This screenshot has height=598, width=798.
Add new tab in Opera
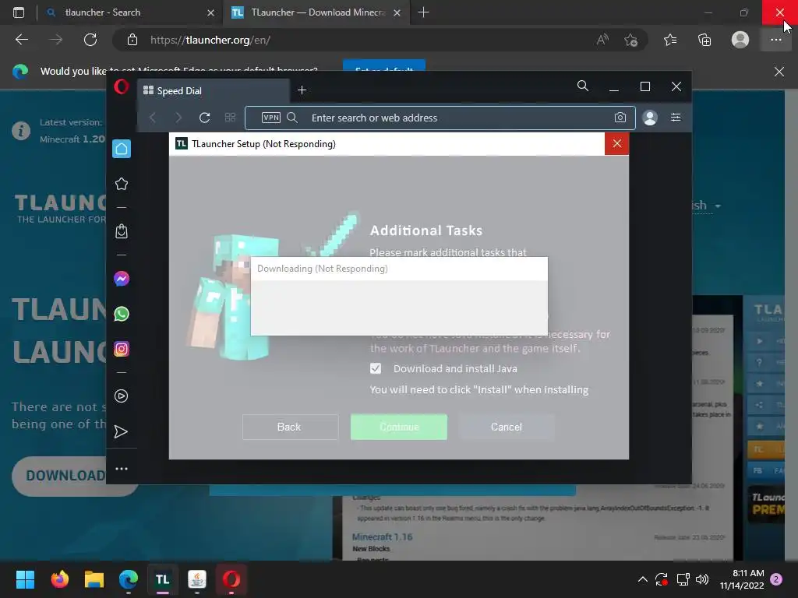(x=302, y=90)
